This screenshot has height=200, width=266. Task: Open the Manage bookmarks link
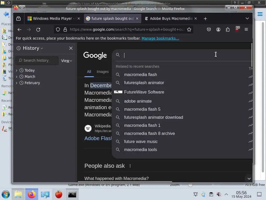point(160,38)
